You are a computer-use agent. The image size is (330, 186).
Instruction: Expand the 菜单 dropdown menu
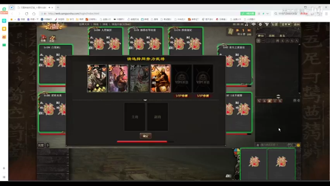coord(286,24)
